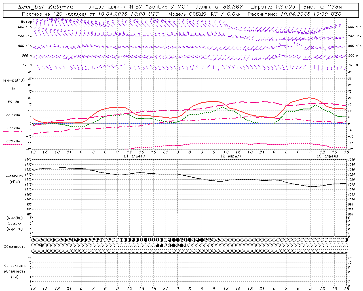The height and width of the screenshot is (291, 363).
Task: Click the Td 2м dew point legend label
Action: coord(13,102)
